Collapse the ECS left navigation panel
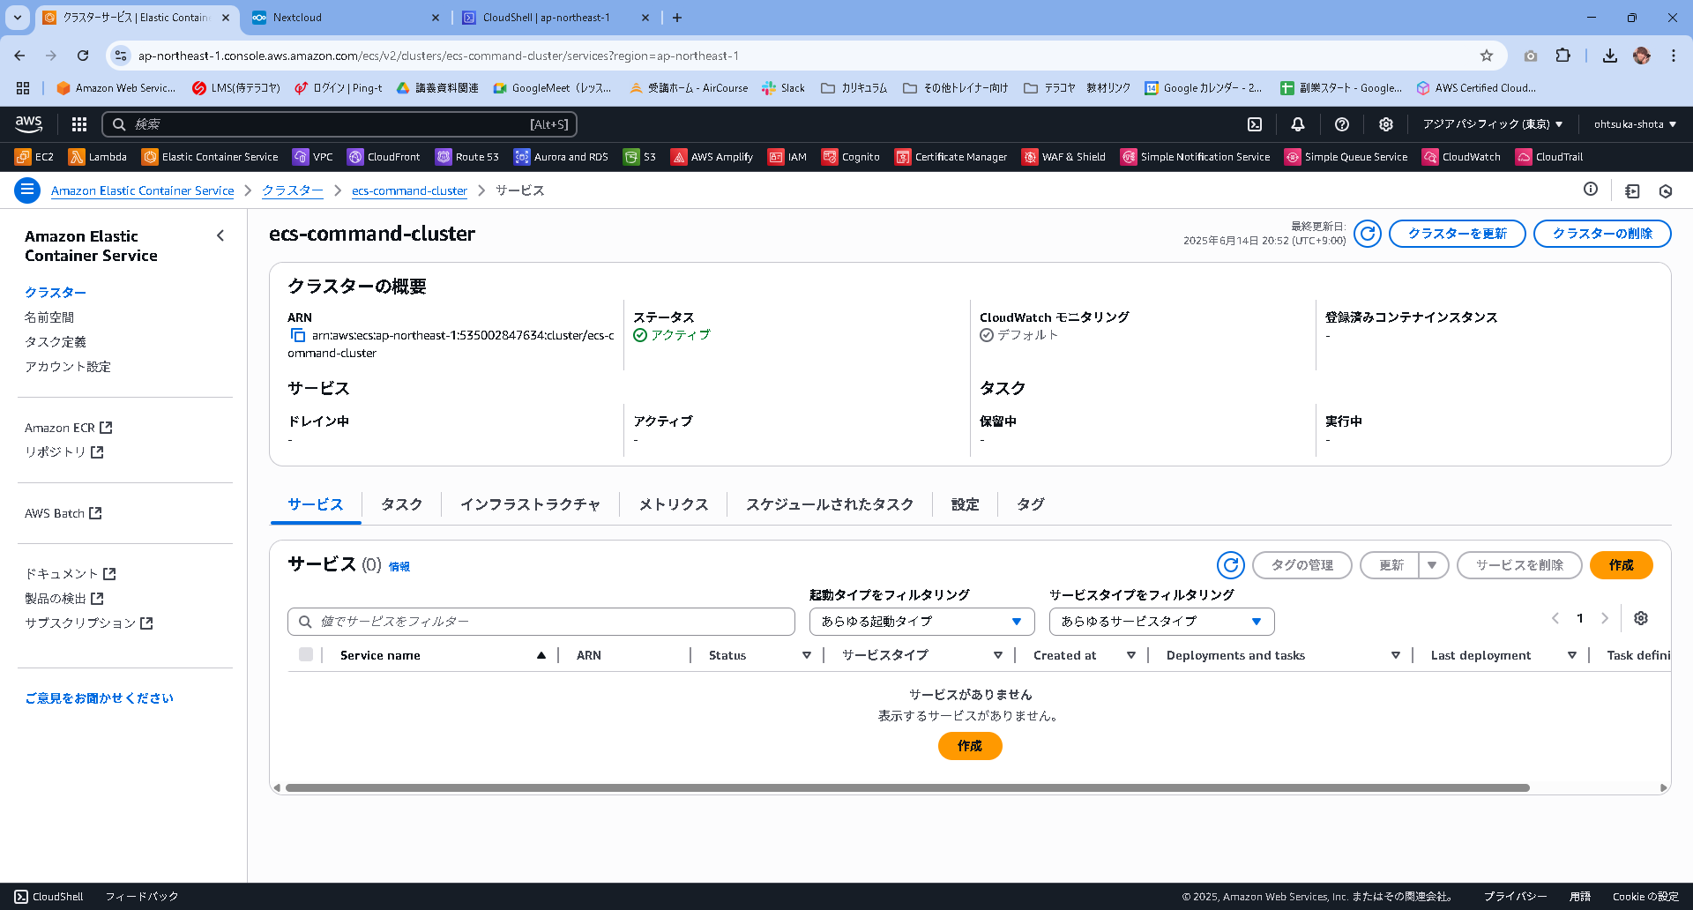1693x910 pixels. [220, 235]
